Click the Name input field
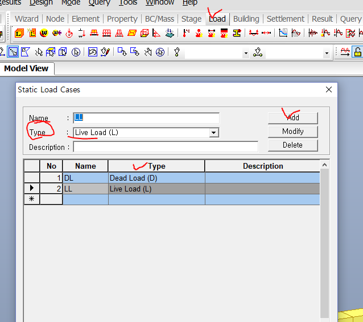The height and width of the screenshot is (322, 363). [x=146, y=118]
